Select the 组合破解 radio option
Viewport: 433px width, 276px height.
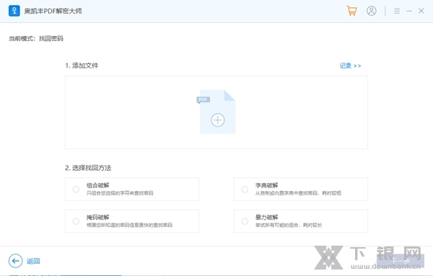coord(76,190)
